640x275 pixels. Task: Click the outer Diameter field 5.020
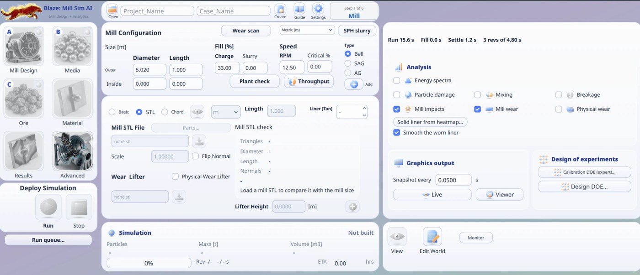[x=149, y=70]
